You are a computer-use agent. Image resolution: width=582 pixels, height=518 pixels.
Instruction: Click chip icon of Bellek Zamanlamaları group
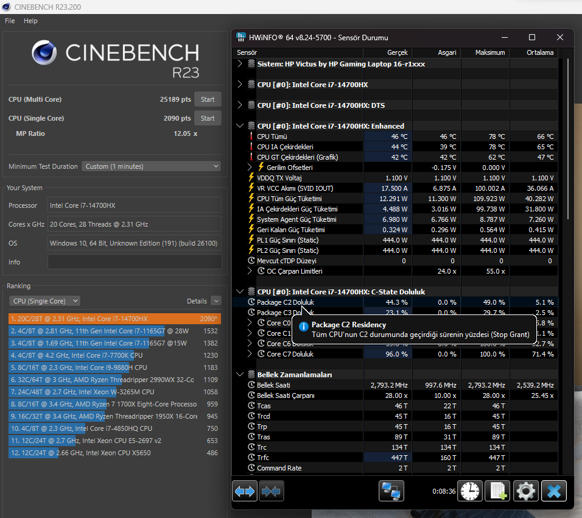[251, 375]
